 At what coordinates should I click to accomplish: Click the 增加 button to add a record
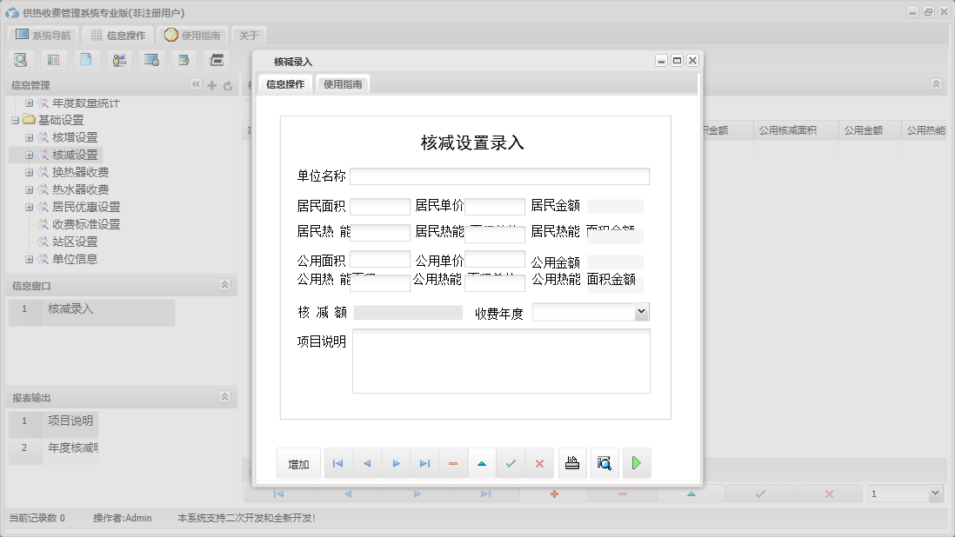point(298,463)
